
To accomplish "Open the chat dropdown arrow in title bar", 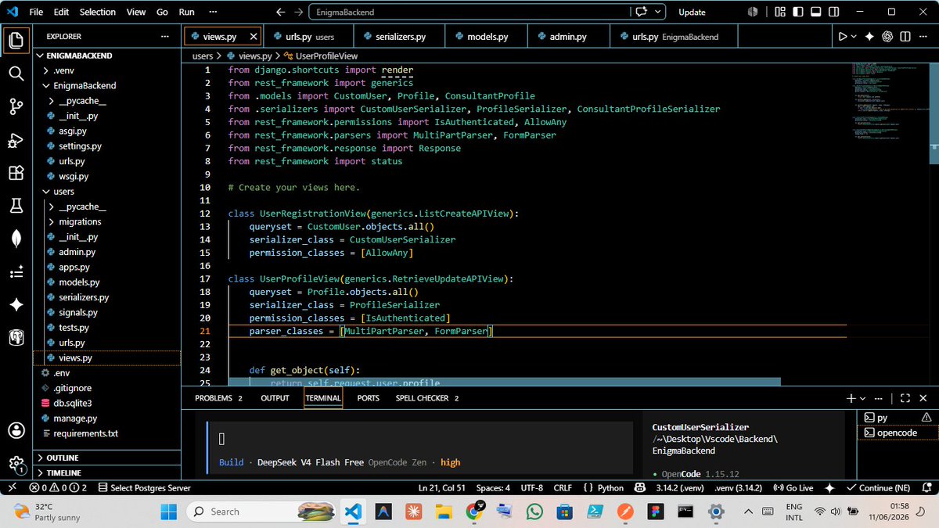I will click(658, 12).
